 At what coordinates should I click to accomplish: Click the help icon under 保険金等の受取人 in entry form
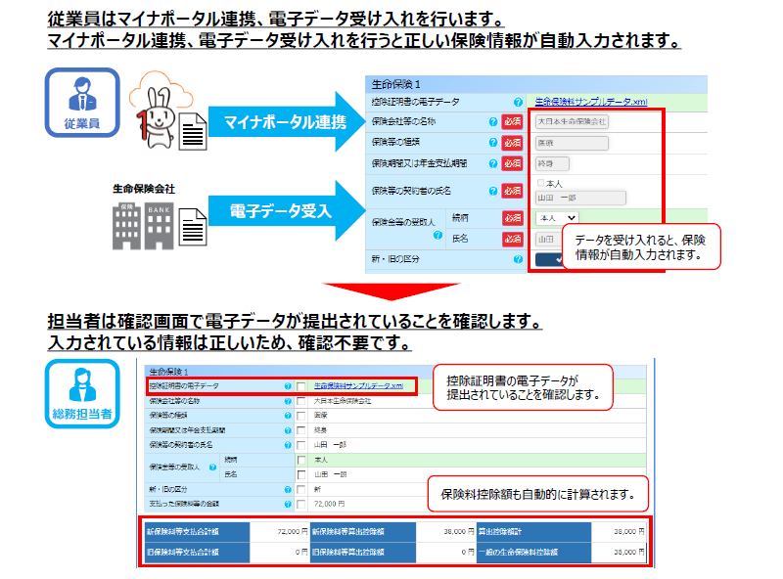click(x=438, y=235)
